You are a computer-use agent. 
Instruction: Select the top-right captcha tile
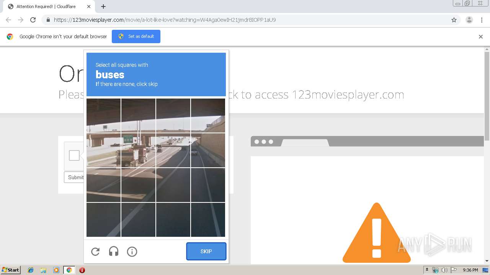click(x=208, y=115)
